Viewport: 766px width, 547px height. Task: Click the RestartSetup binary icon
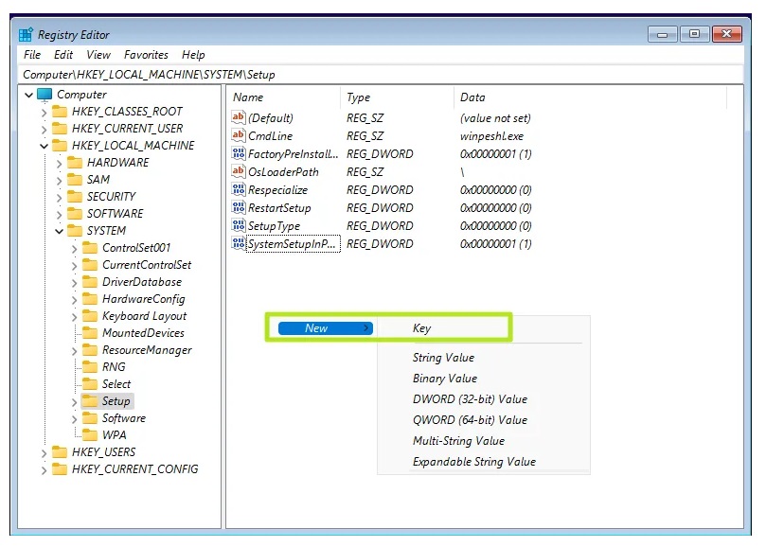pyautogui.click(x=239, y=208)
